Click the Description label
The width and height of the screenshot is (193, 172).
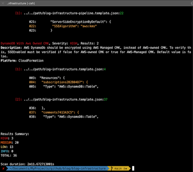pos(11,48)
